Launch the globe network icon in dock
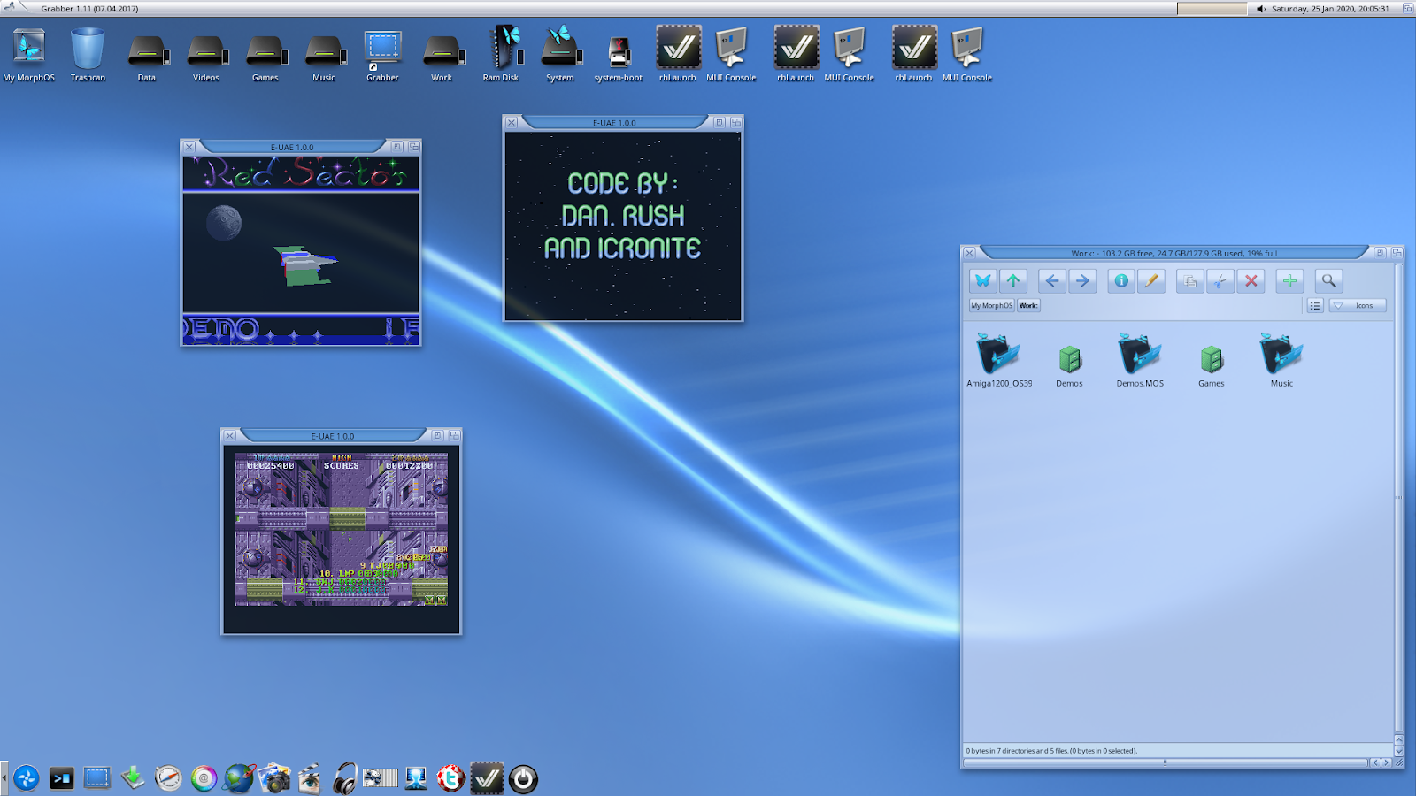This screenshot has height=796, width=1416. 239,778
